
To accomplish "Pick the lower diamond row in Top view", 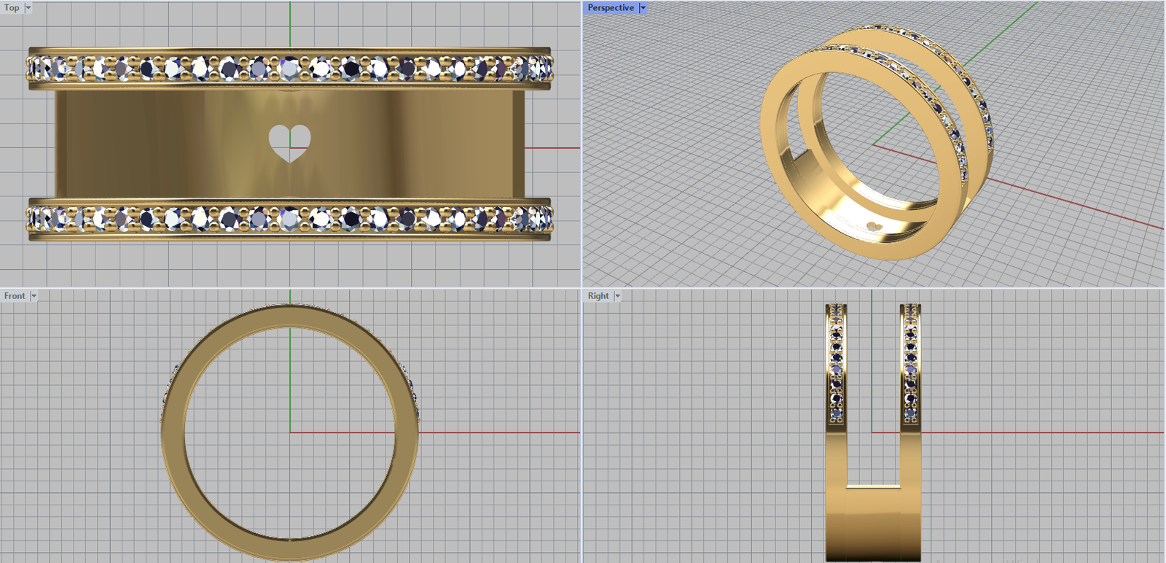I will point(290,218).
